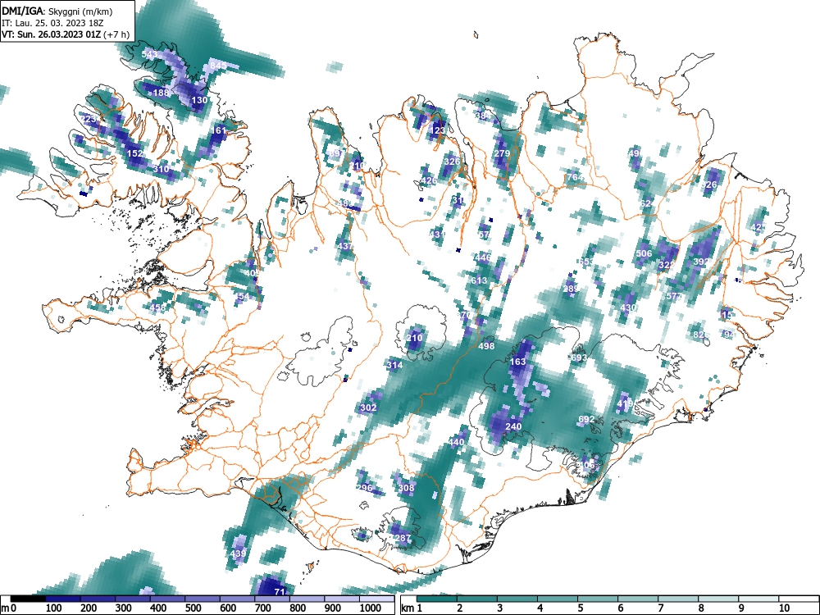Click the map value 310
This screenshot has width=820, height=615.
click(161, 169)
